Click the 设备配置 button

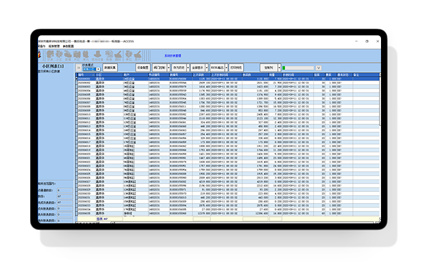click(x=143, y=67)
